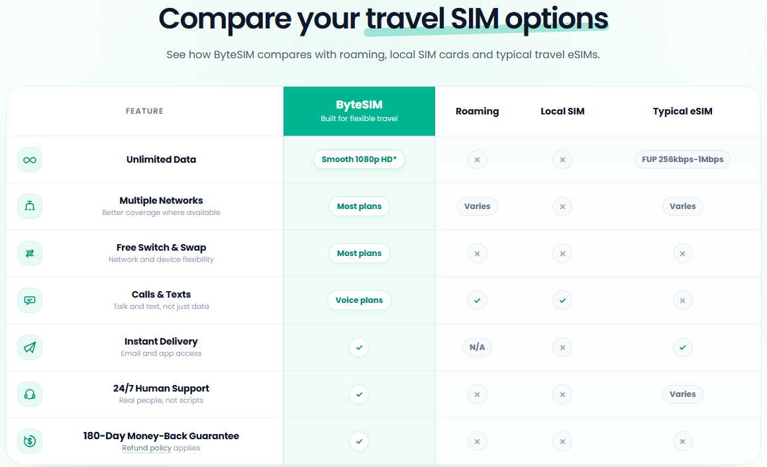Click the Money-Back Guarantee dollar icon
The height and width of the screenshot is (467, 767).
(x=30, y=441)
